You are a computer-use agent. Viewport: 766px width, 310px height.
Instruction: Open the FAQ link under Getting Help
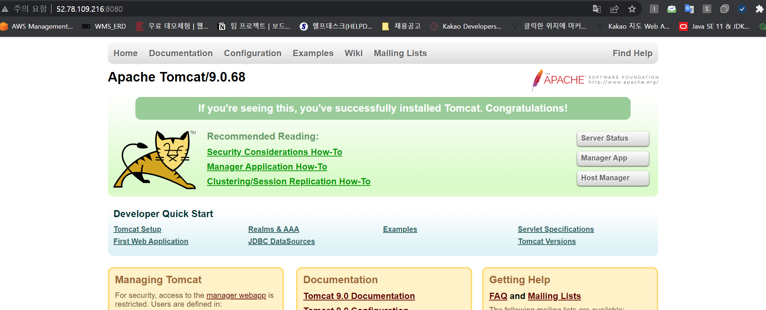(x=498, y=296)
